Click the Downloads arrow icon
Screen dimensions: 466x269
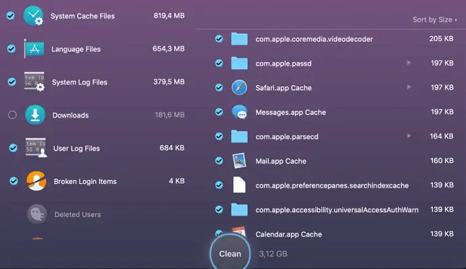tap(35, 115)
